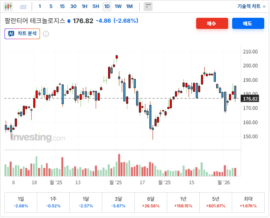Click the blue down arrow price indicator
This screenshot has width=270, height=218.
(x=69, y=21)
